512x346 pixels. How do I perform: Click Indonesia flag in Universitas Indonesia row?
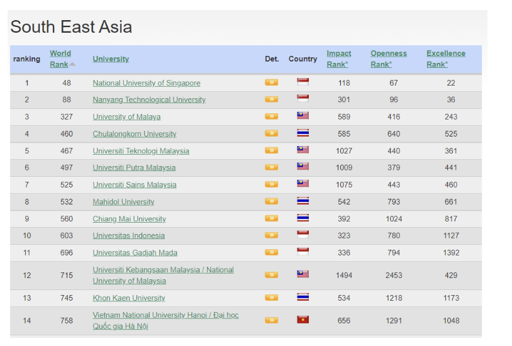click(x=303, y=234)
